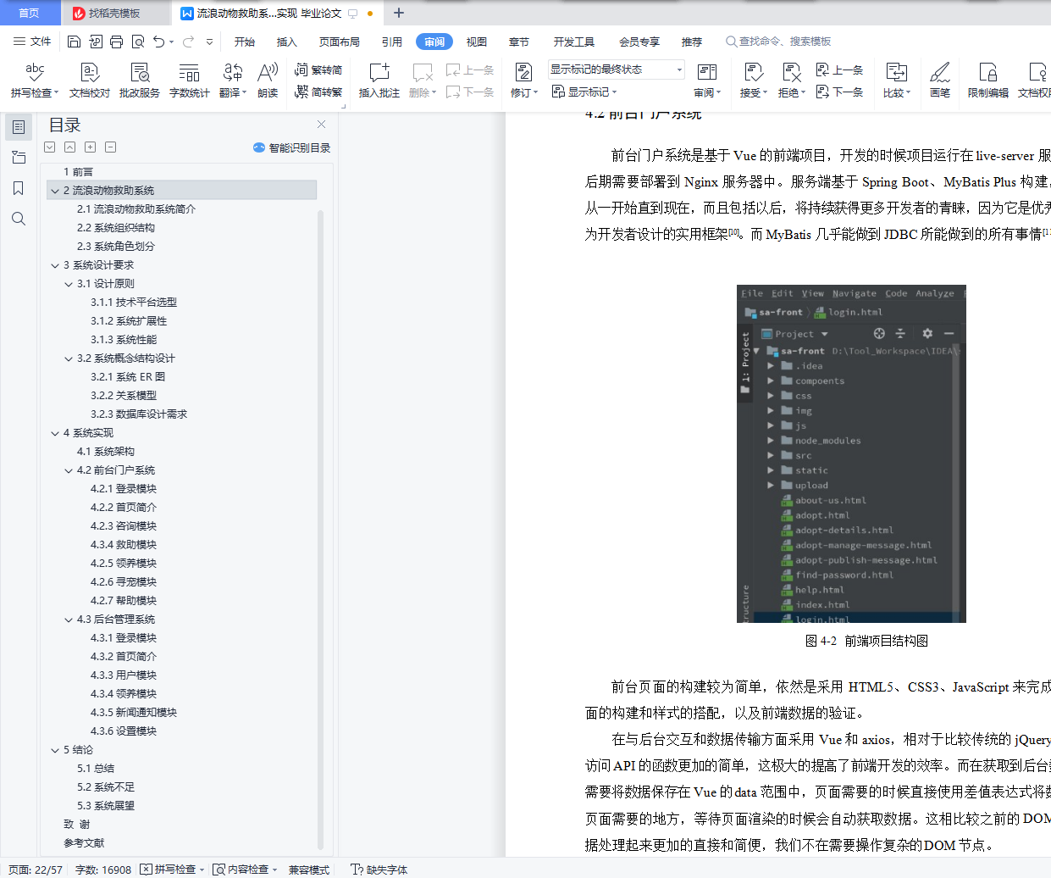This screenshot has height=878, width=1051.
Task: Open search icon in left sidebar
Action: tap(19, 219)
